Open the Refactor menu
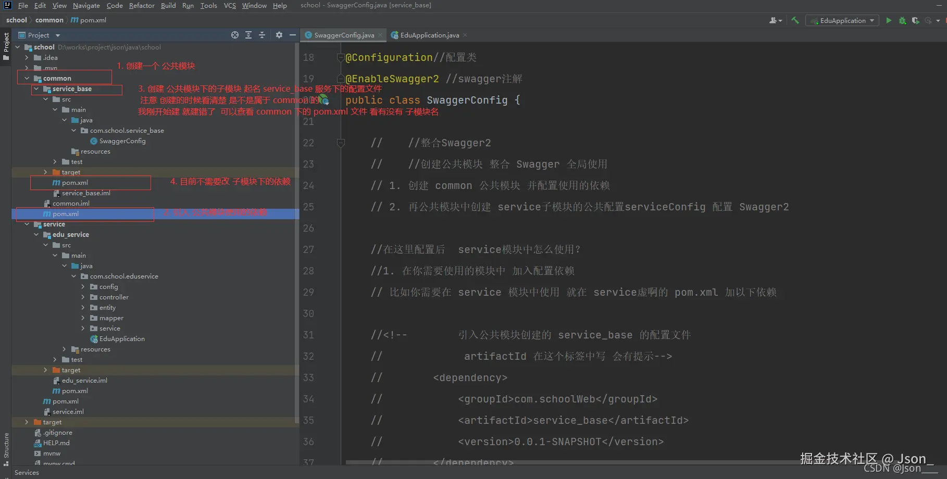This screenshot has height=479, width=947. pos(142,5)
